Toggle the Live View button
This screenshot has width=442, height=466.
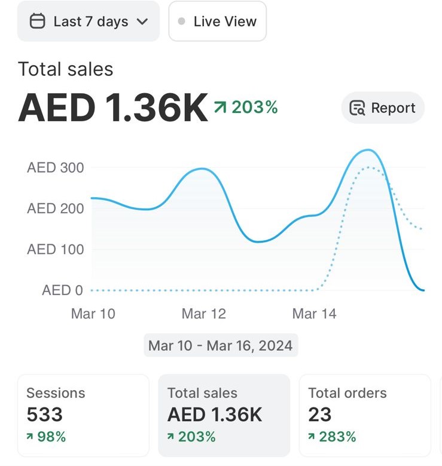[x=217, y=22]
